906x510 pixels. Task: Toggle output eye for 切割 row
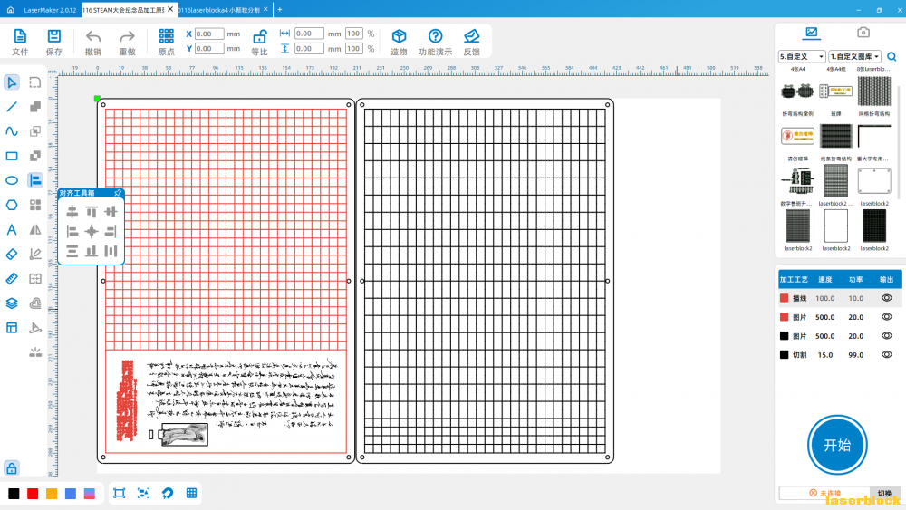pos(886,354)
